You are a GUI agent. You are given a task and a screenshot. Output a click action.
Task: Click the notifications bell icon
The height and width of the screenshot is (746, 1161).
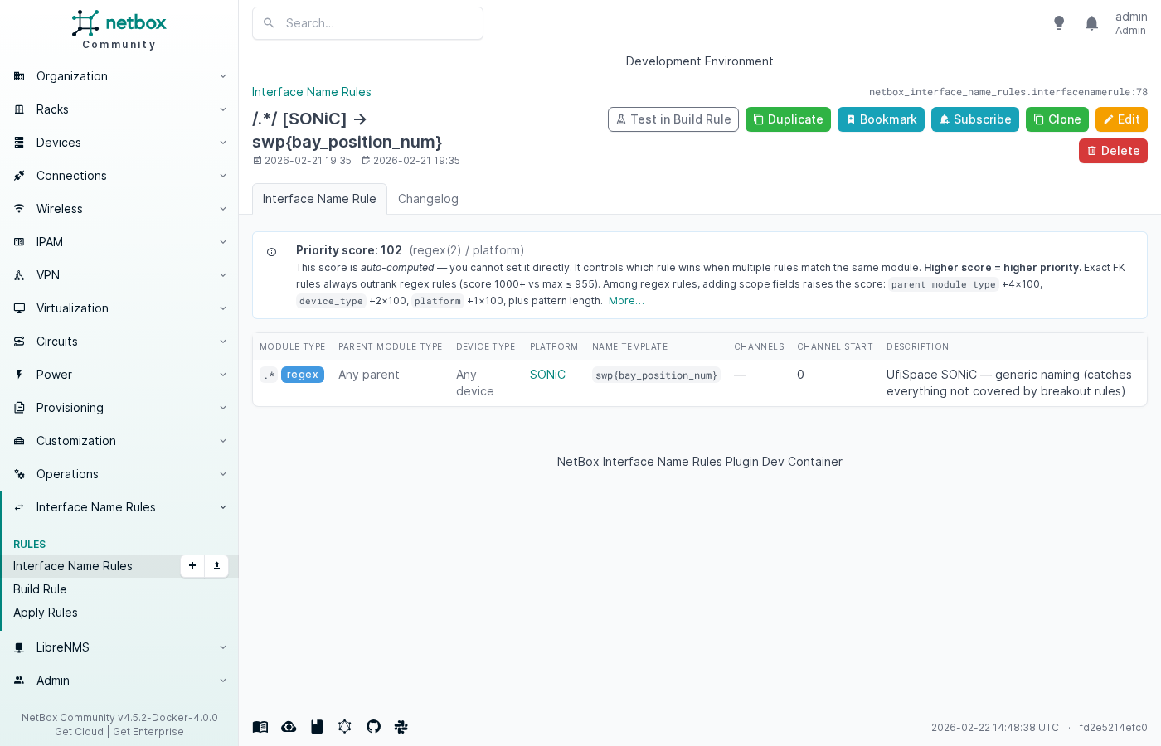click(1091, 23)
